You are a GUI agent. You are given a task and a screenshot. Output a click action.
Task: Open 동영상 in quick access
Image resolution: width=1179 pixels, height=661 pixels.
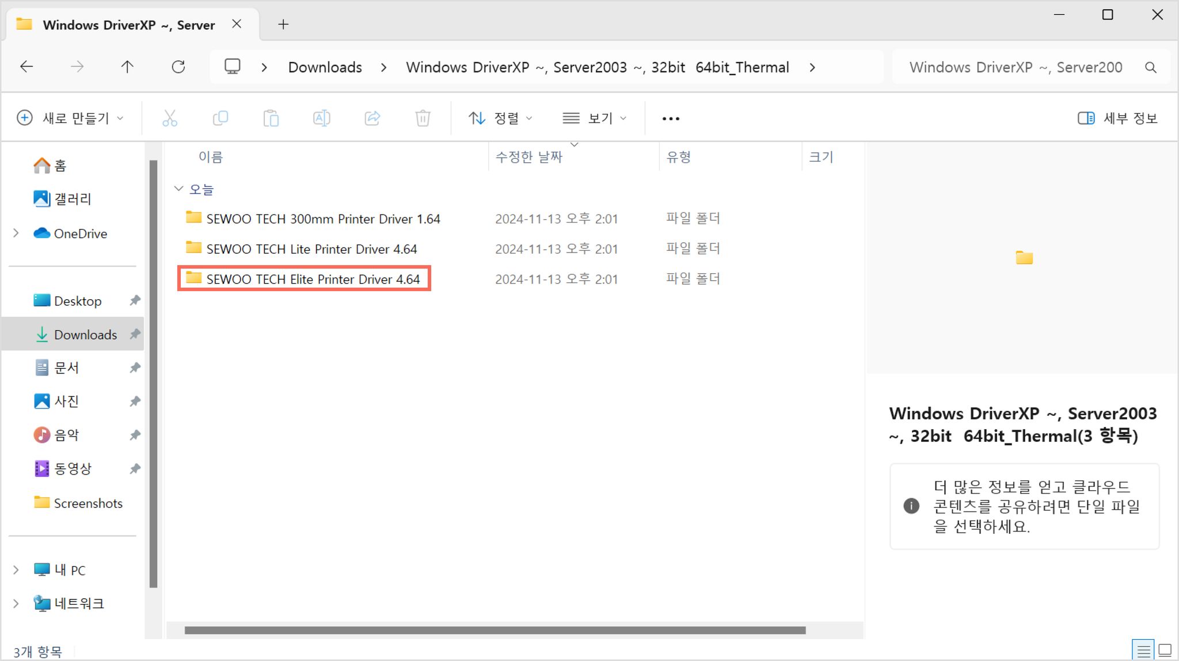pyautogui.click(x=63, y=468)
